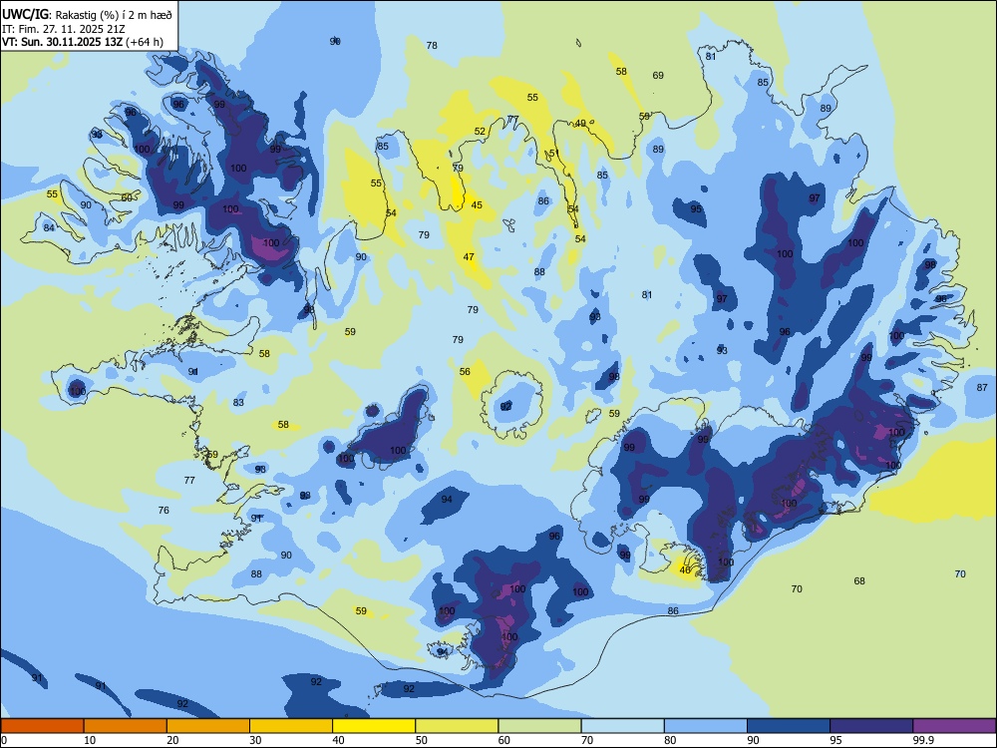Click the '78' value near the top of the map
The width and height of the screenshot is (997, 748).
click(432, 45)
